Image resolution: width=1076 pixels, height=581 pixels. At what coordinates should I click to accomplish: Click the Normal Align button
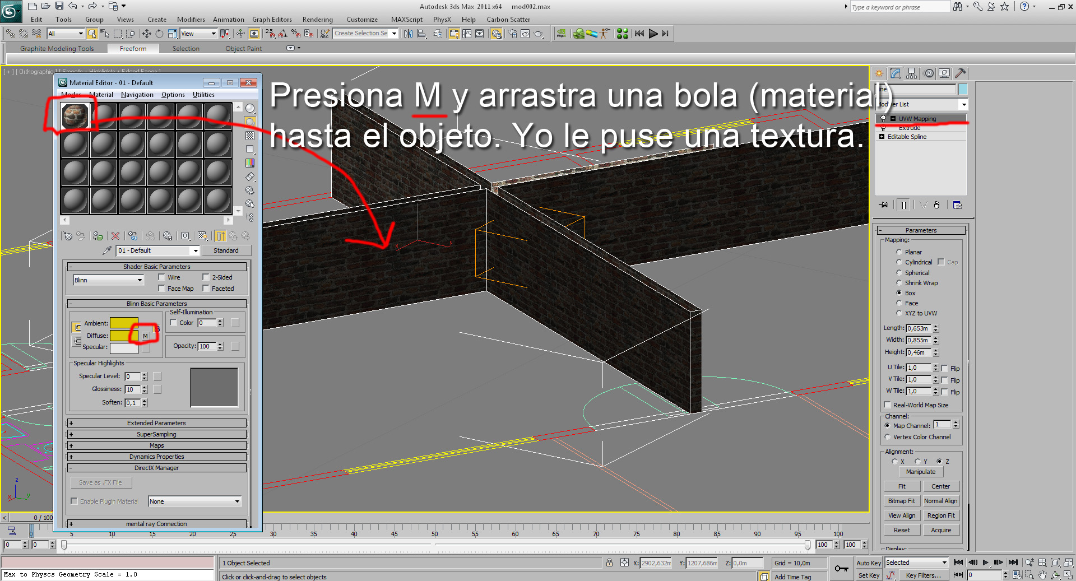coord(941,501)
